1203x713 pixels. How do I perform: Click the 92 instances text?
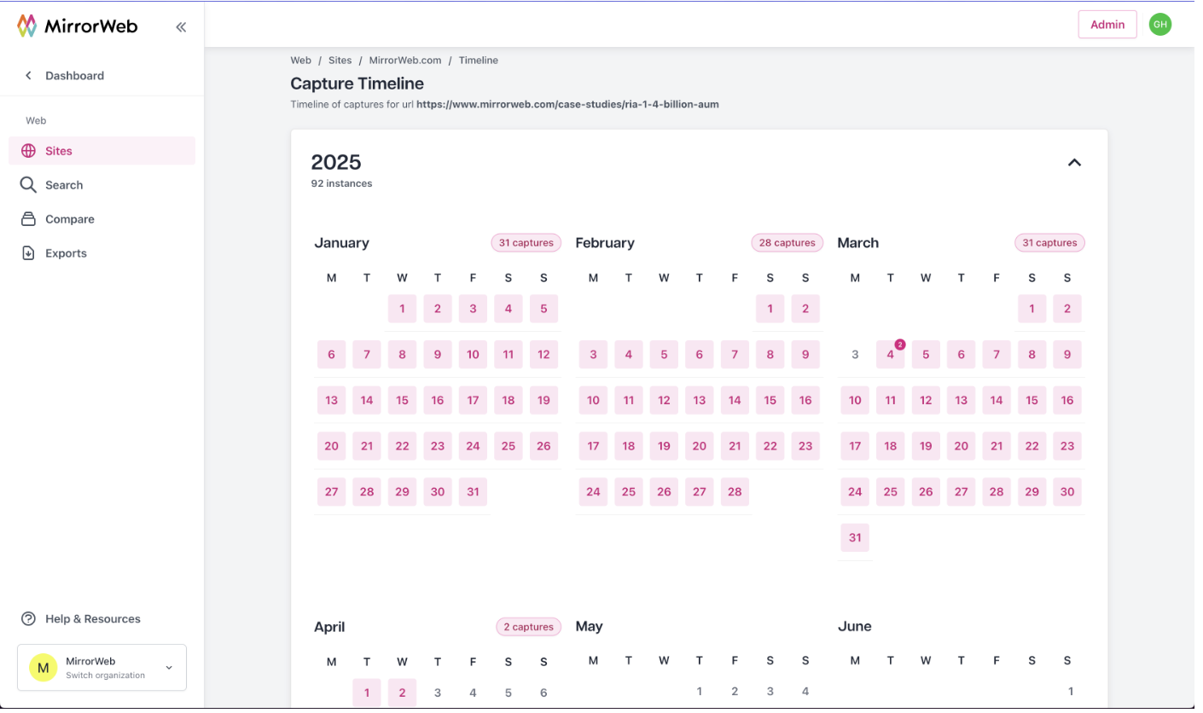[341, 183]
